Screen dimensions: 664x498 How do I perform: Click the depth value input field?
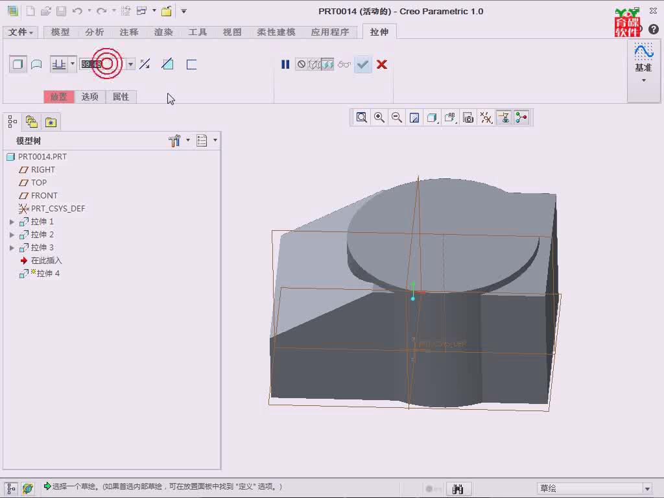(103, 64)
